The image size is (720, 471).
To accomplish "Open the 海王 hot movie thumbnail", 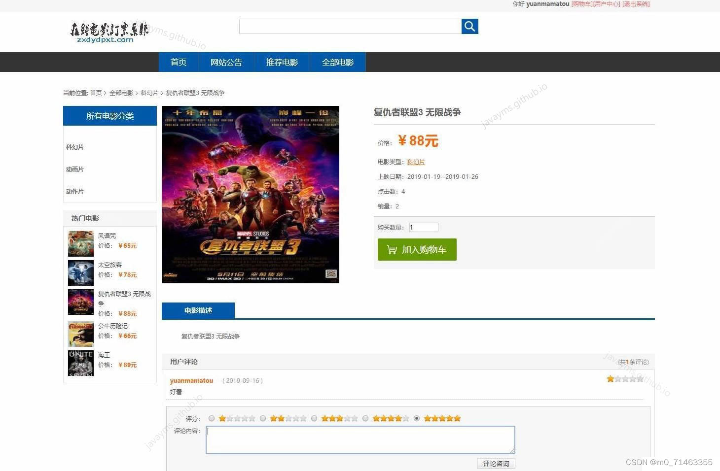I will click(x=81, y=363).
